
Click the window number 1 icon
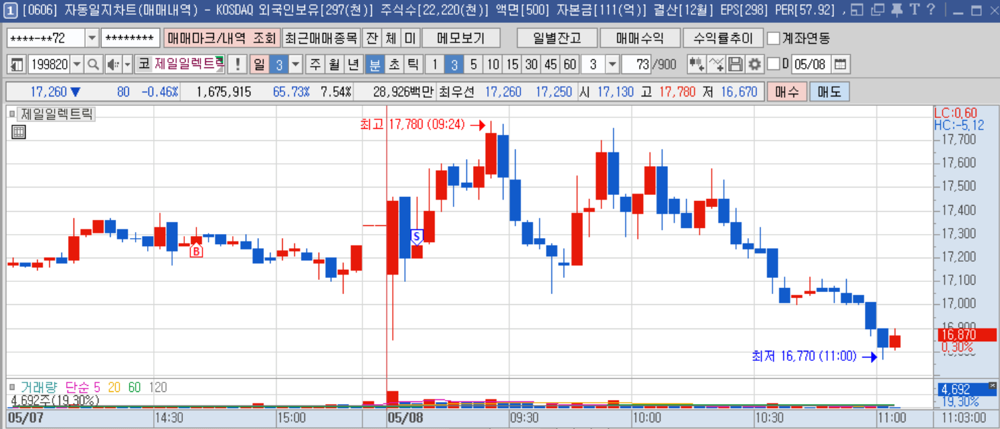pos(10,9)
